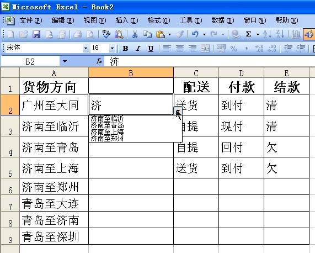Click the formula bar input showing 济

(209, 61)
